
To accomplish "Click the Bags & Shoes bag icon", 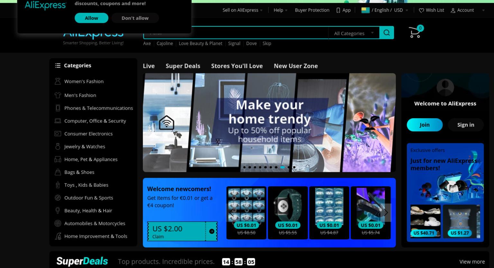I will point(58,172).
